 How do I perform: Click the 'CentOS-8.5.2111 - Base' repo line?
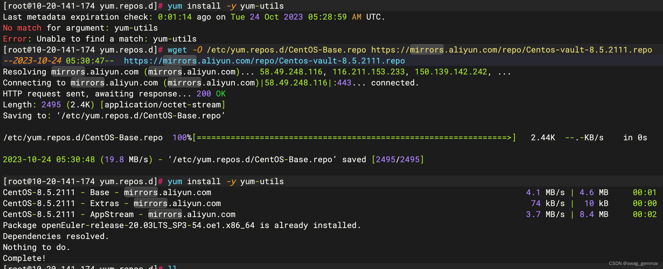coord(107,192)
